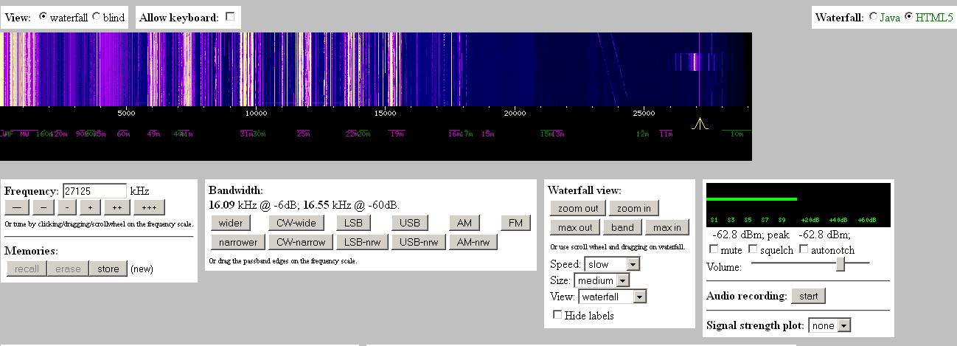Enable the Allow keyboard checkbox
The image size is (957, 346).
point(231,16)
